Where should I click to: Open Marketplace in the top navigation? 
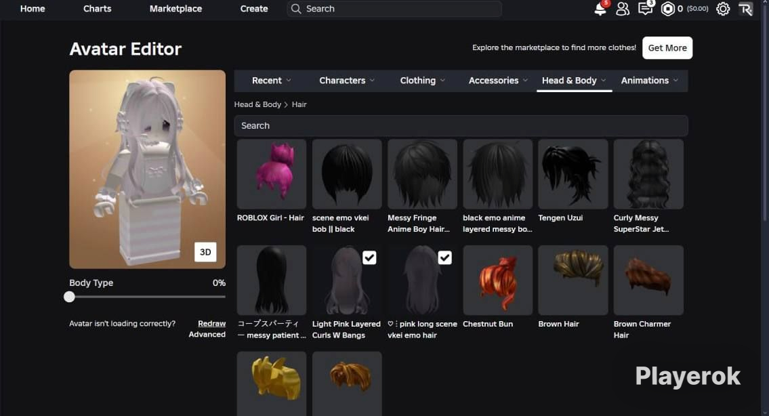pyautogui.click(x=175, y=9)
